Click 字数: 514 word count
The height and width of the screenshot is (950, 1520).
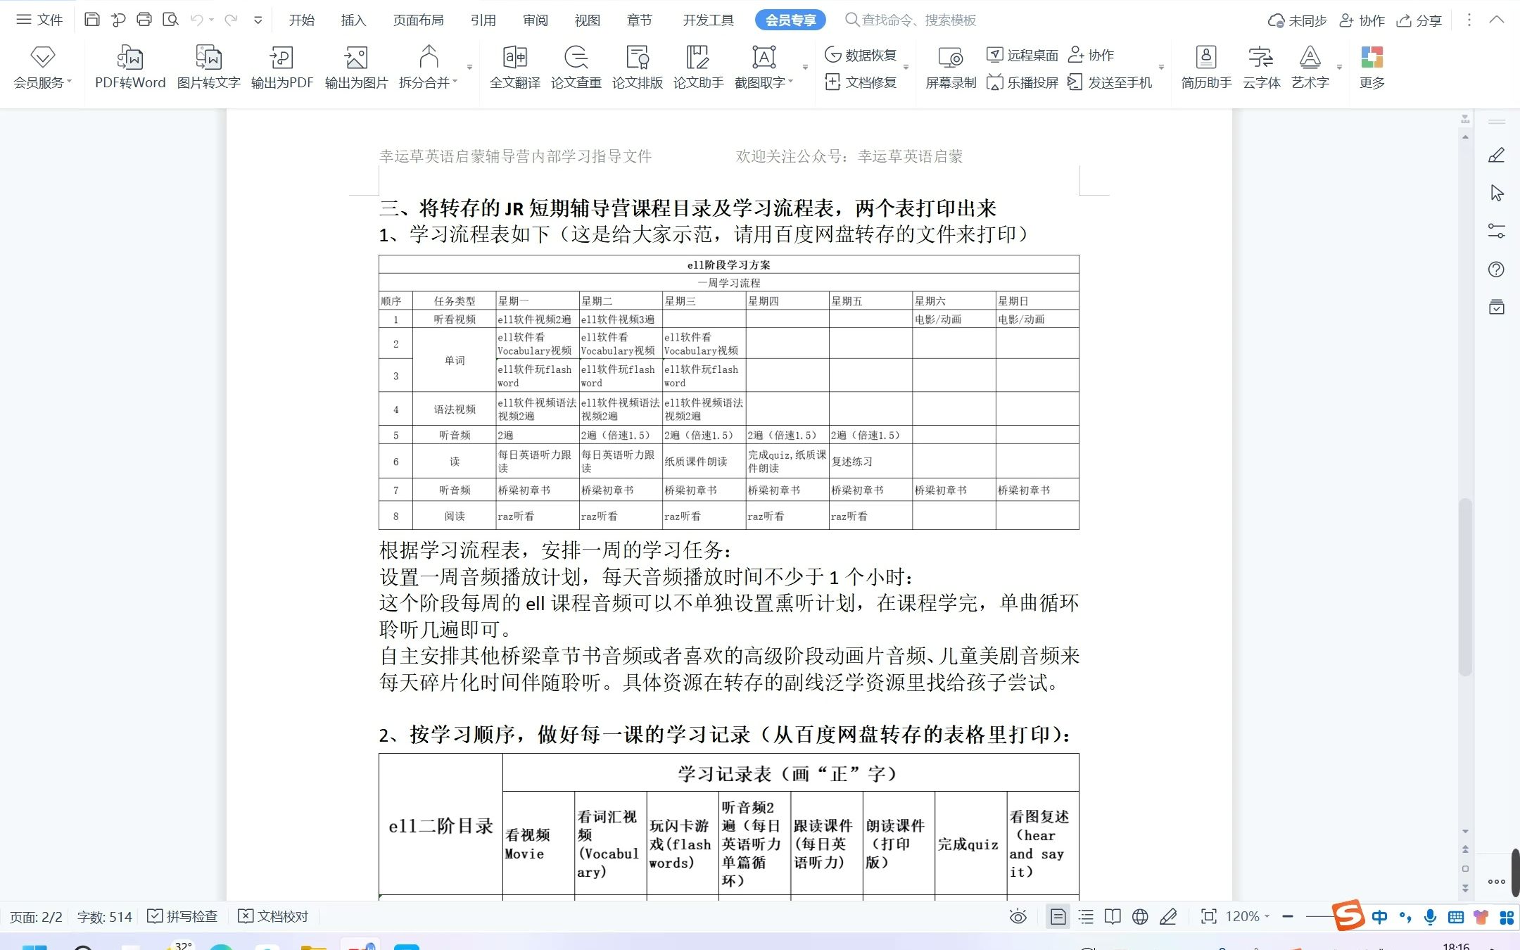(104, 917)
